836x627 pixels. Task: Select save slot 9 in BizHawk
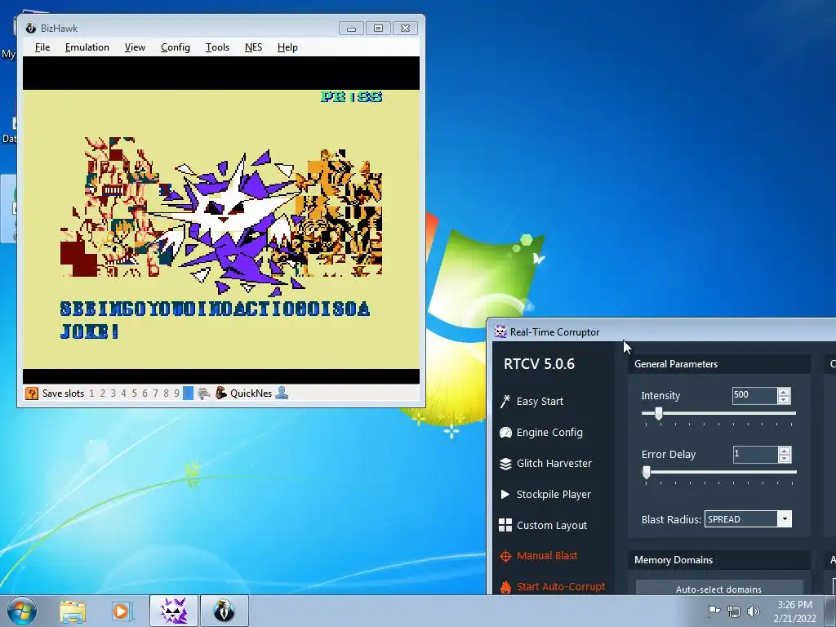pyautogui.click(x=176, y=394)
